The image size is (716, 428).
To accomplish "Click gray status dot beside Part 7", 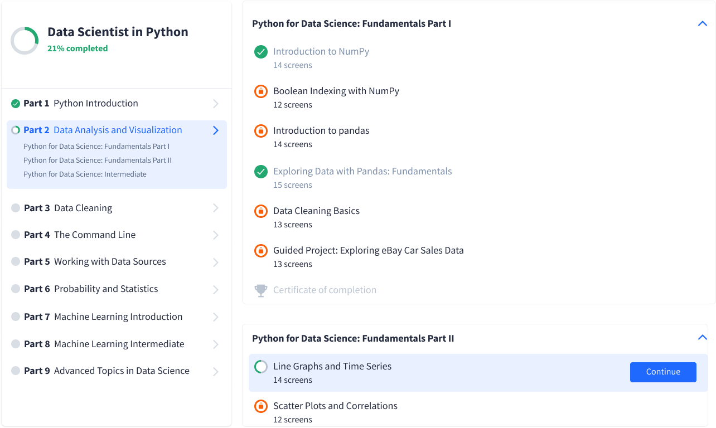I will click(16, 317).
